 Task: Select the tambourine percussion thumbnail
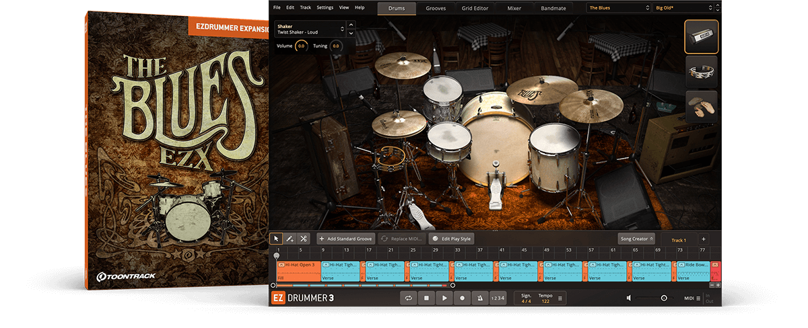[701, 72]
